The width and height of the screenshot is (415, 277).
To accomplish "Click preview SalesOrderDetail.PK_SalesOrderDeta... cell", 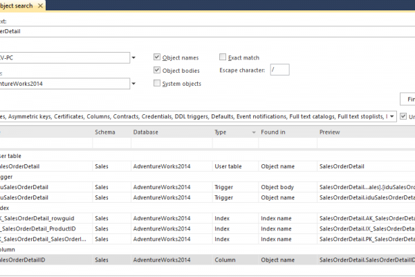I will click(x=366, y=239).
